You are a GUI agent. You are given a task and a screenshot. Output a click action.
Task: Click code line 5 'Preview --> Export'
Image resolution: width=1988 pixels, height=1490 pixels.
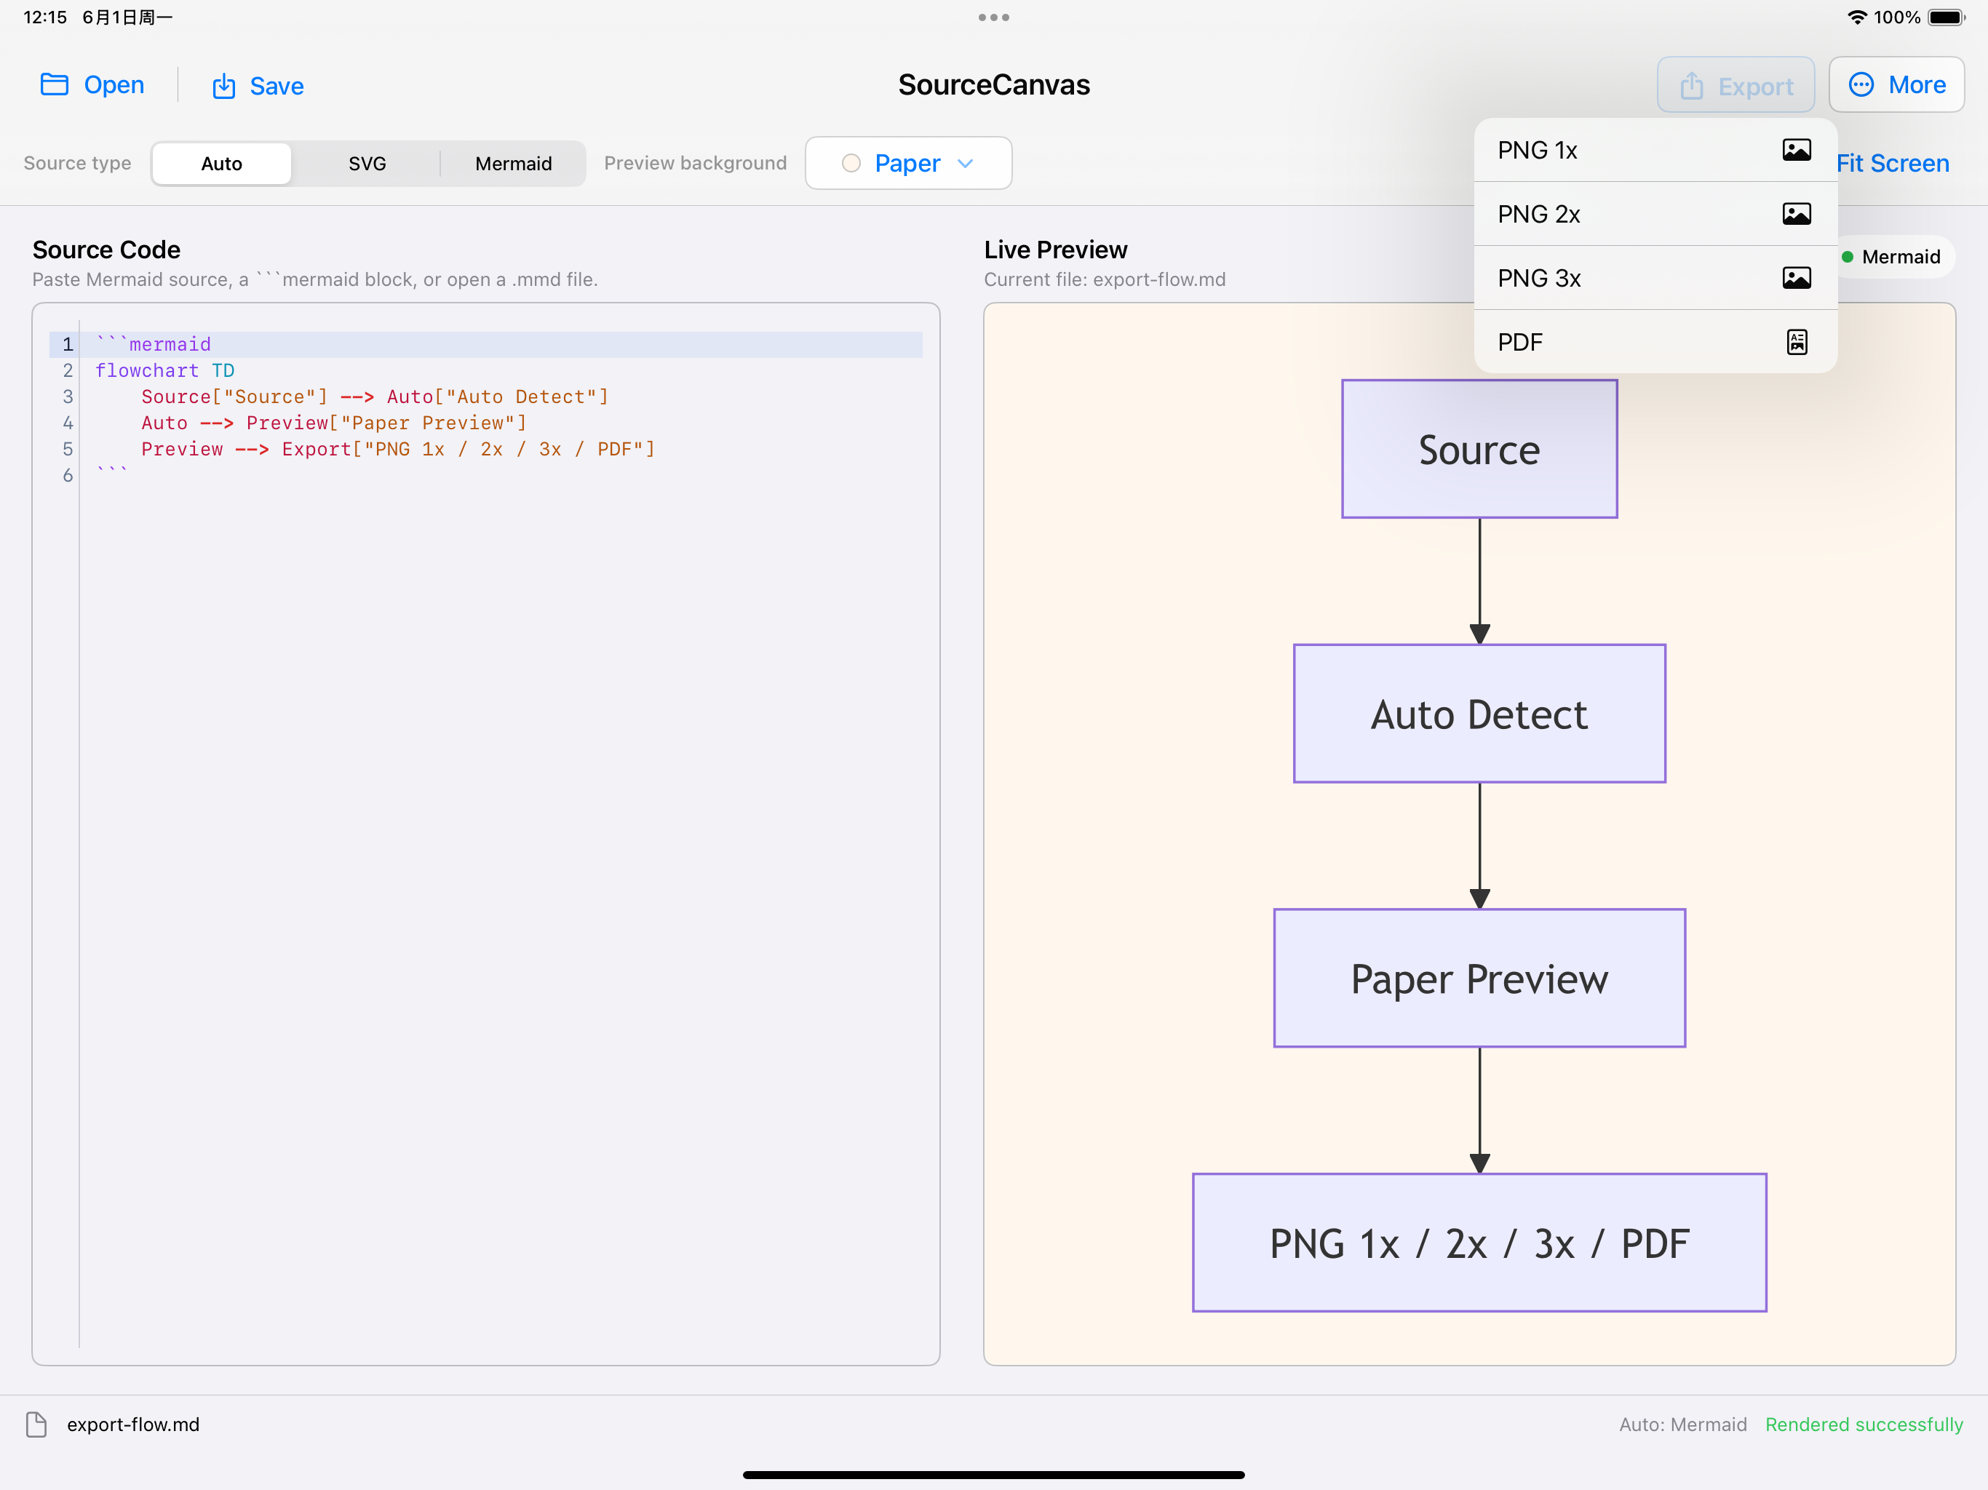(398, 448)
